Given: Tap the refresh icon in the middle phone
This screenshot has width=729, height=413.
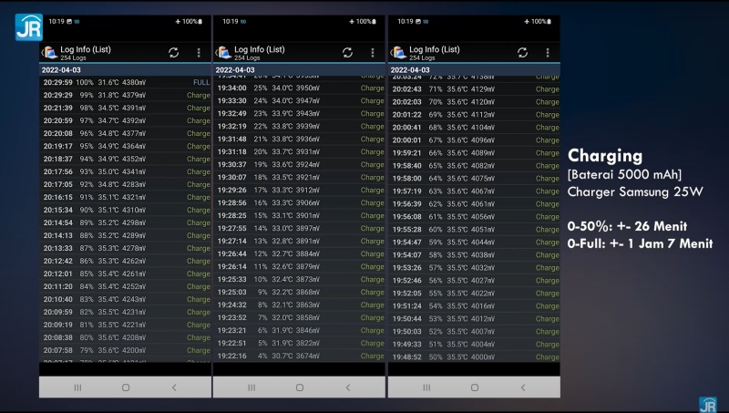Looking at the screenshot, I should pos(348,53).
